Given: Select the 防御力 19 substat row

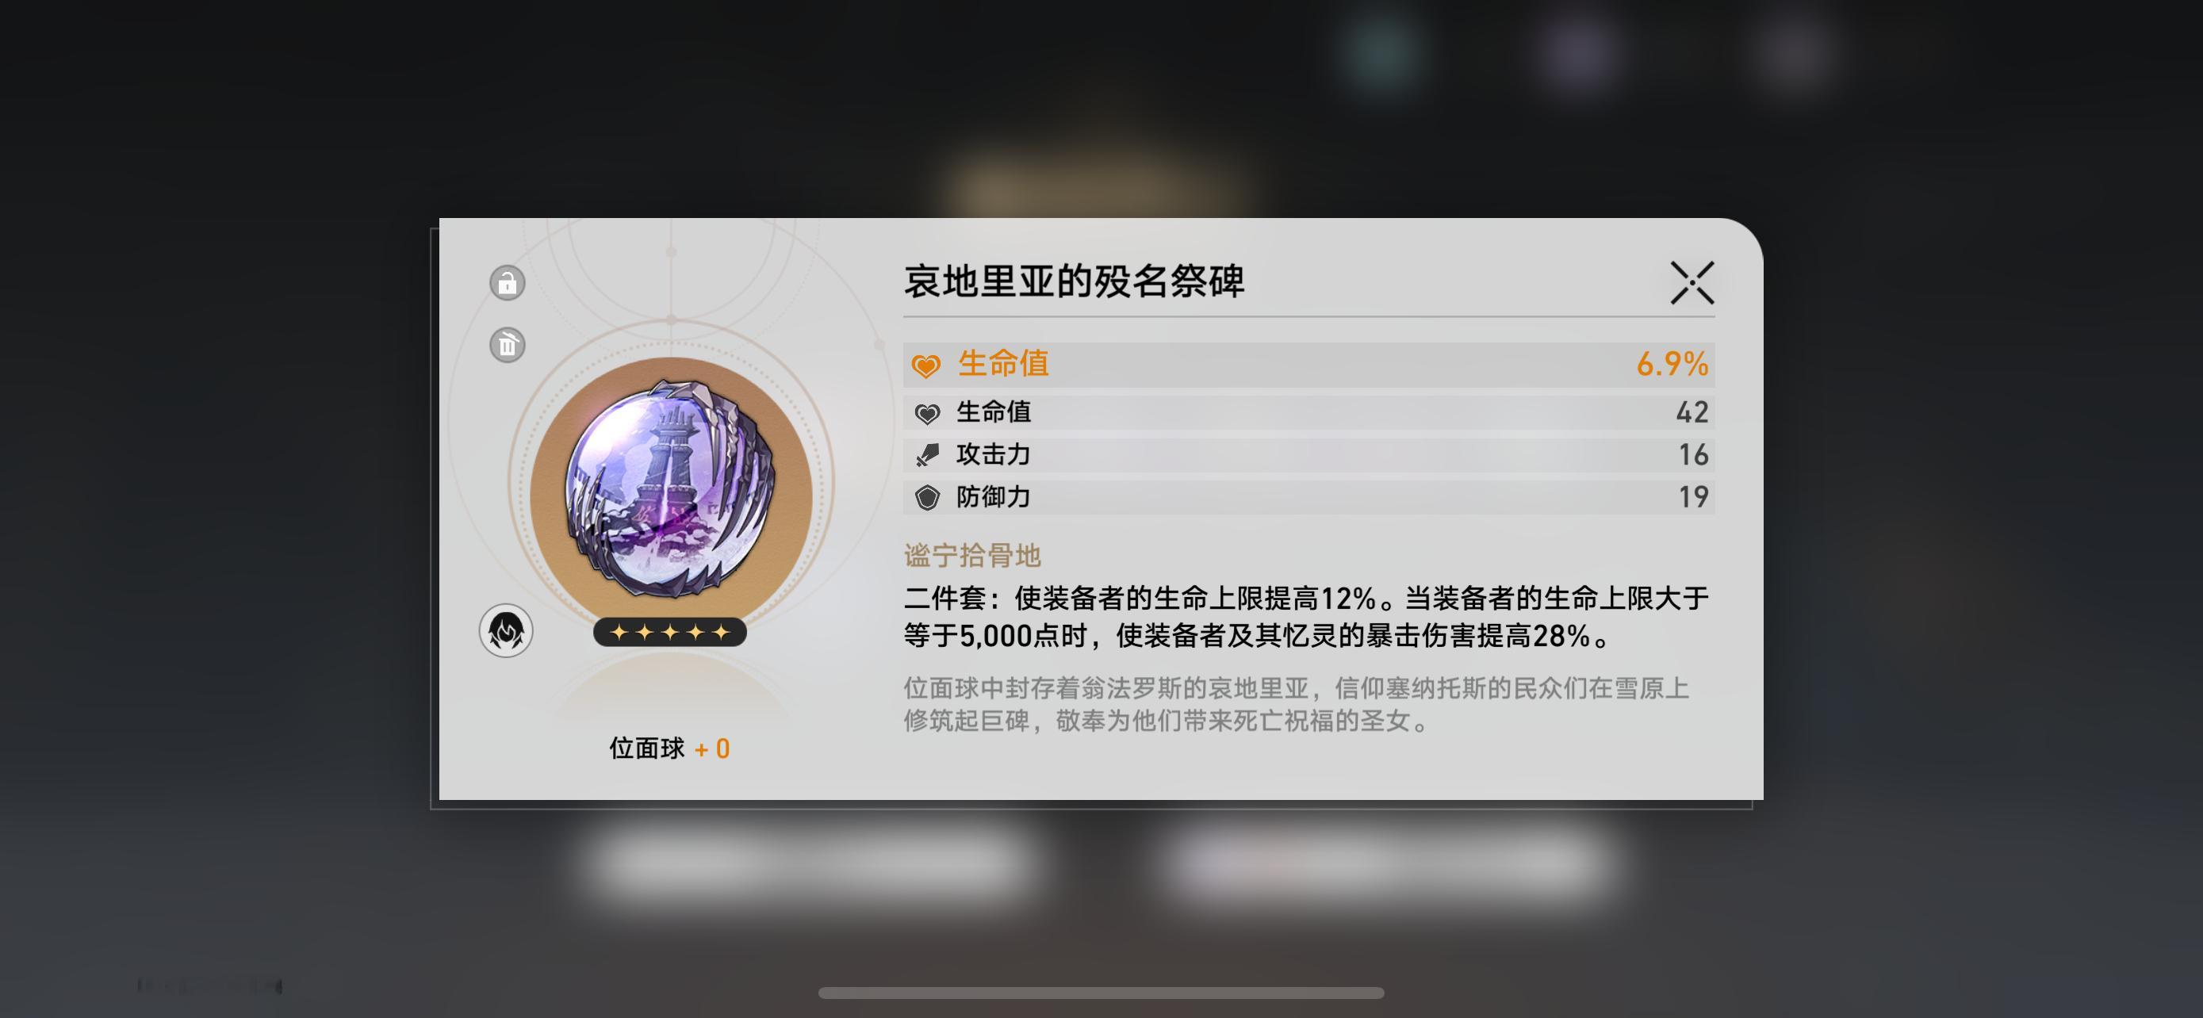Looking at the screenshot, I should coord(1308,497).
